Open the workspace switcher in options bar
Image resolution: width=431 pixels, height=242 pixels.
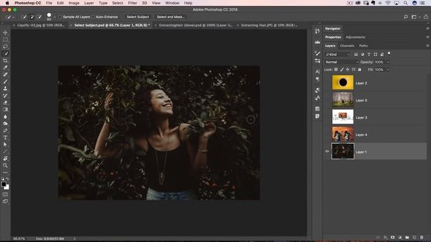point(414,17)
